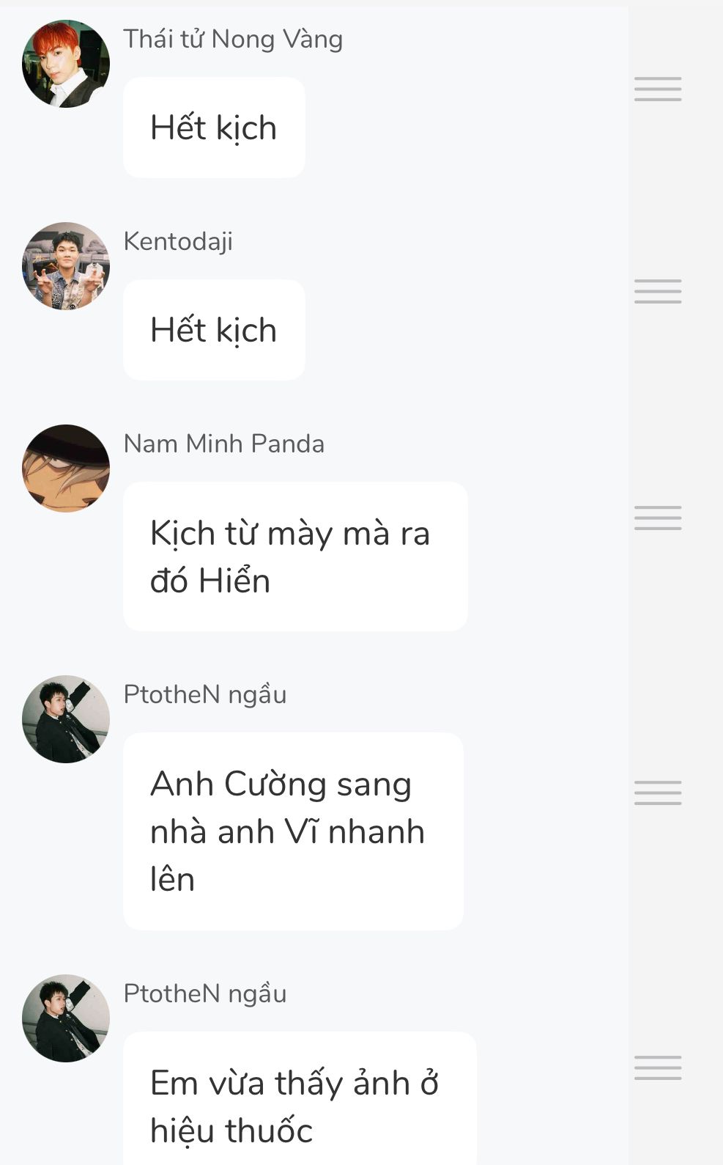Select the "Hết kịch" bubble from Thái tử Nong Vàng

[214, 128]
